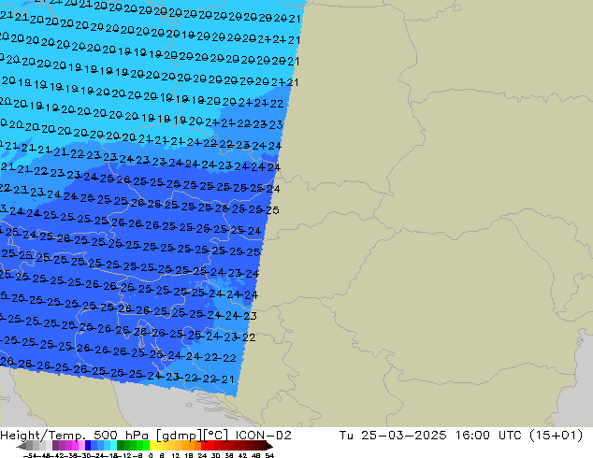Click the left gray arrow end of the color scale
Image resolution: width=593 pixels, height=458 pixels.
point(22,446)
